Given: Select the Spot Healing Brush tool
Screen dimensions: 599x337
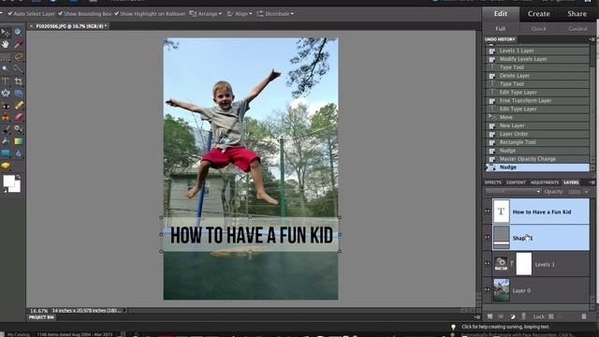Looking at the screenshot, I should pos(19,105).
